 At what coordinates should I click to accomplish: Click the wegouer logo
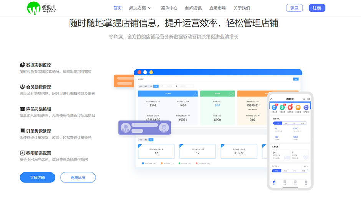41,8
